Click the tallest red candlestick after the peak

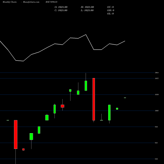(x=94, y=99)
